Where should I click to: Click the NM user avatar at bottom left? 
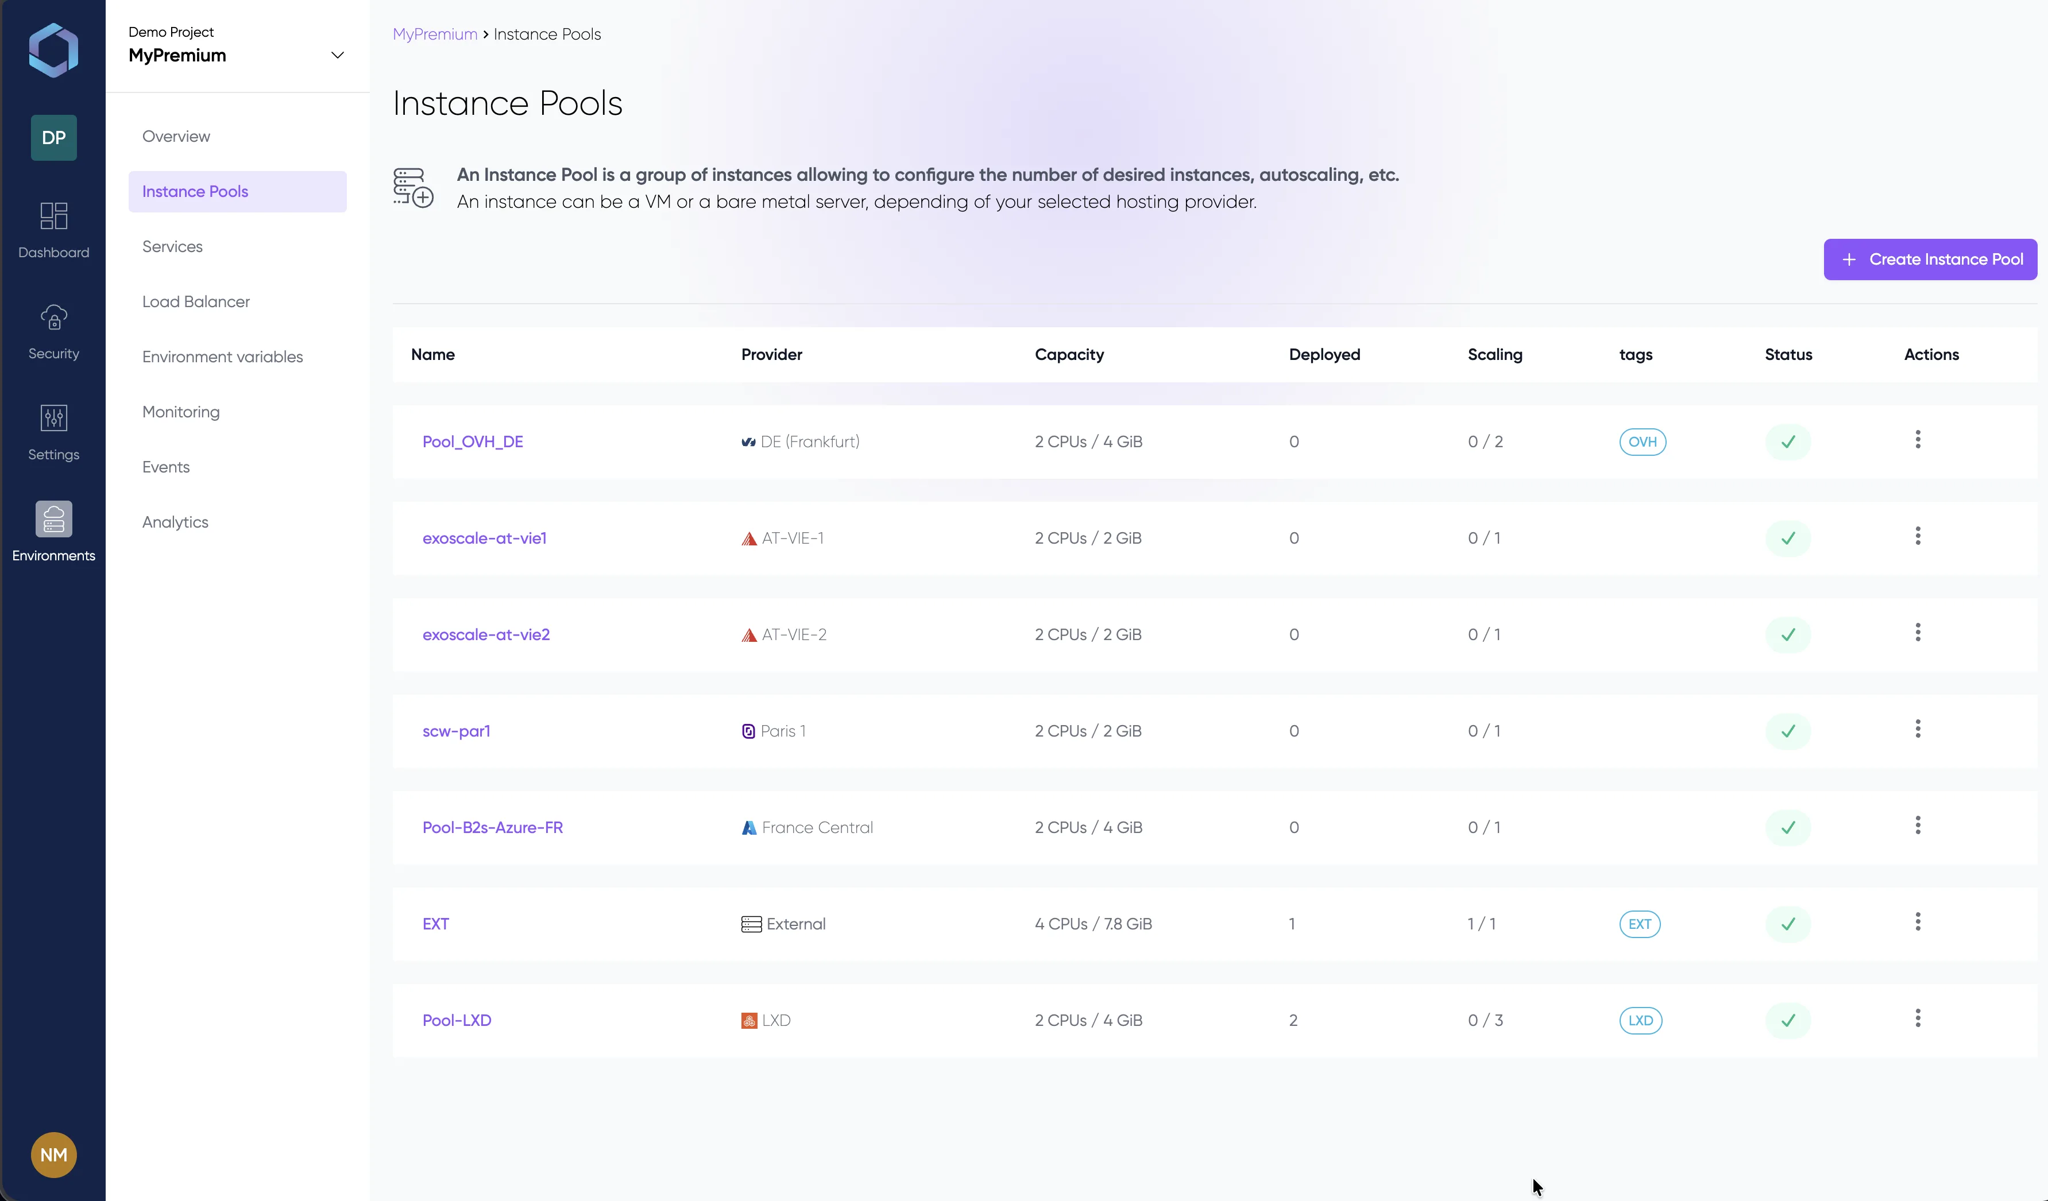pyautogui.click(x=53, y=1154)
